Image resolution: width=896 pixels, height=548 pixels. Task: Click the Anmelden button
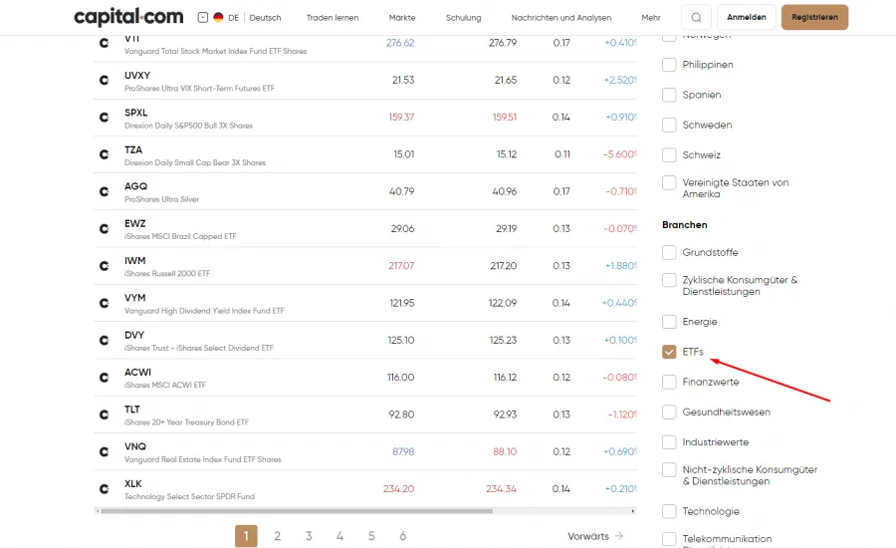[747, 17]
